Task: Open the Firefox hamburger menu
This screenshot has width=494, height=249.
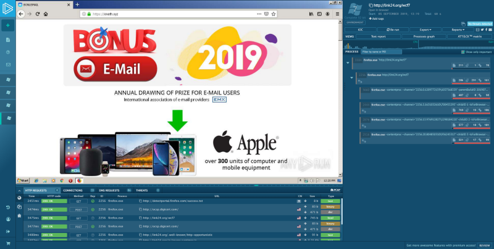Action: (x=337, y=14)
